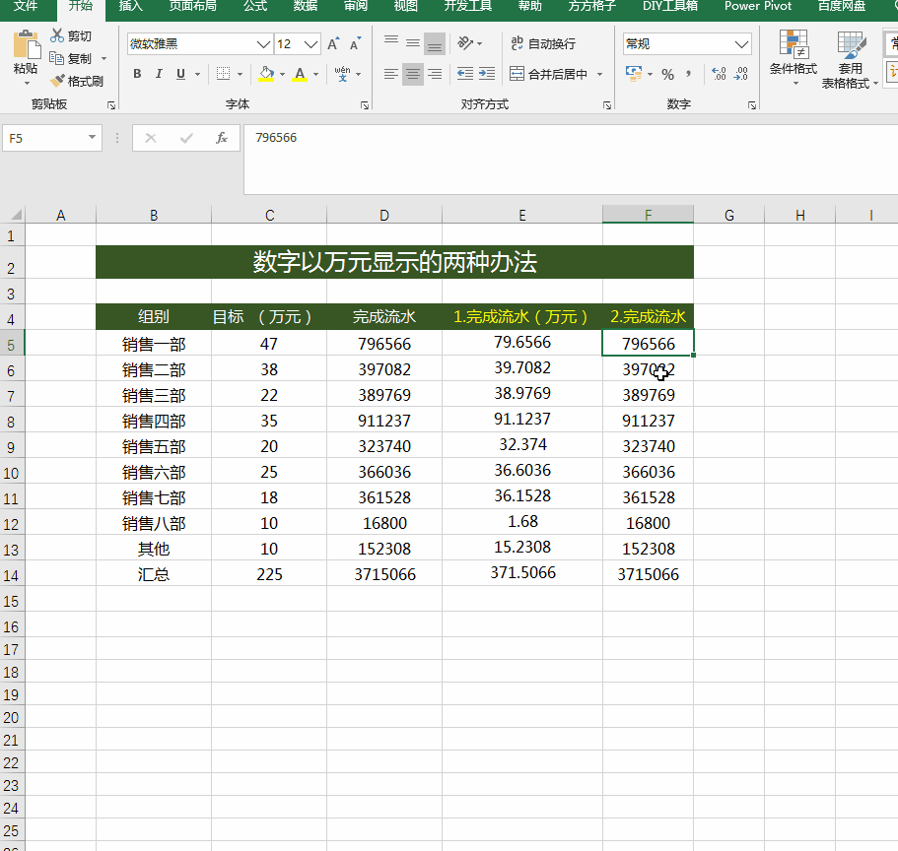Decrease font size with the smaller A
Image resolution: width=898 pixels, height=851 pixels.
355,44
